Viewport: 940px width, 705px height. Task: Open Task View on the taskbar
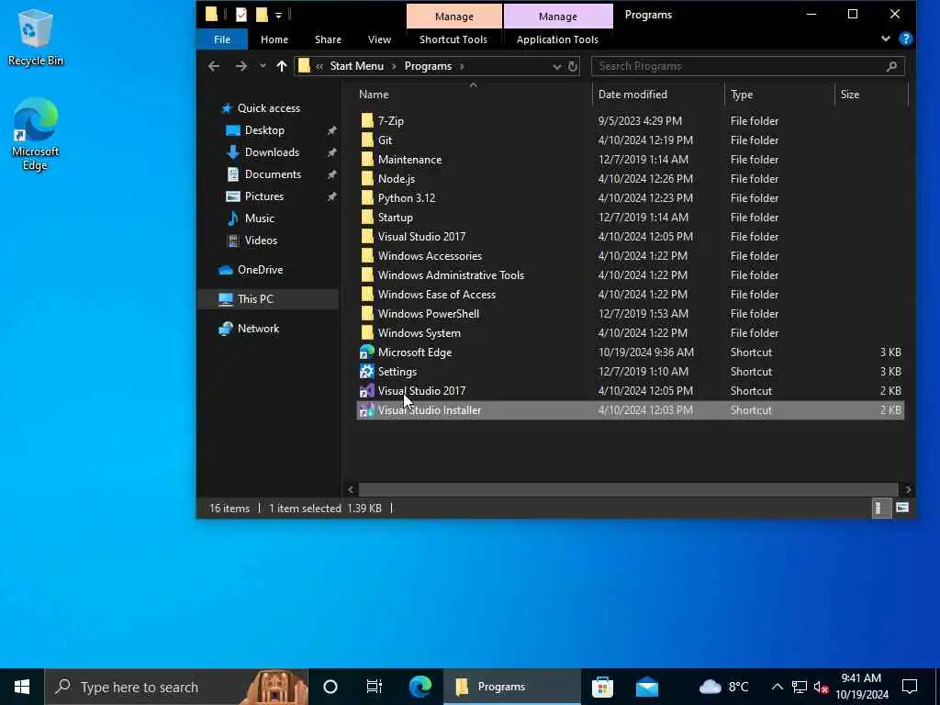click(x=375, y=687)
